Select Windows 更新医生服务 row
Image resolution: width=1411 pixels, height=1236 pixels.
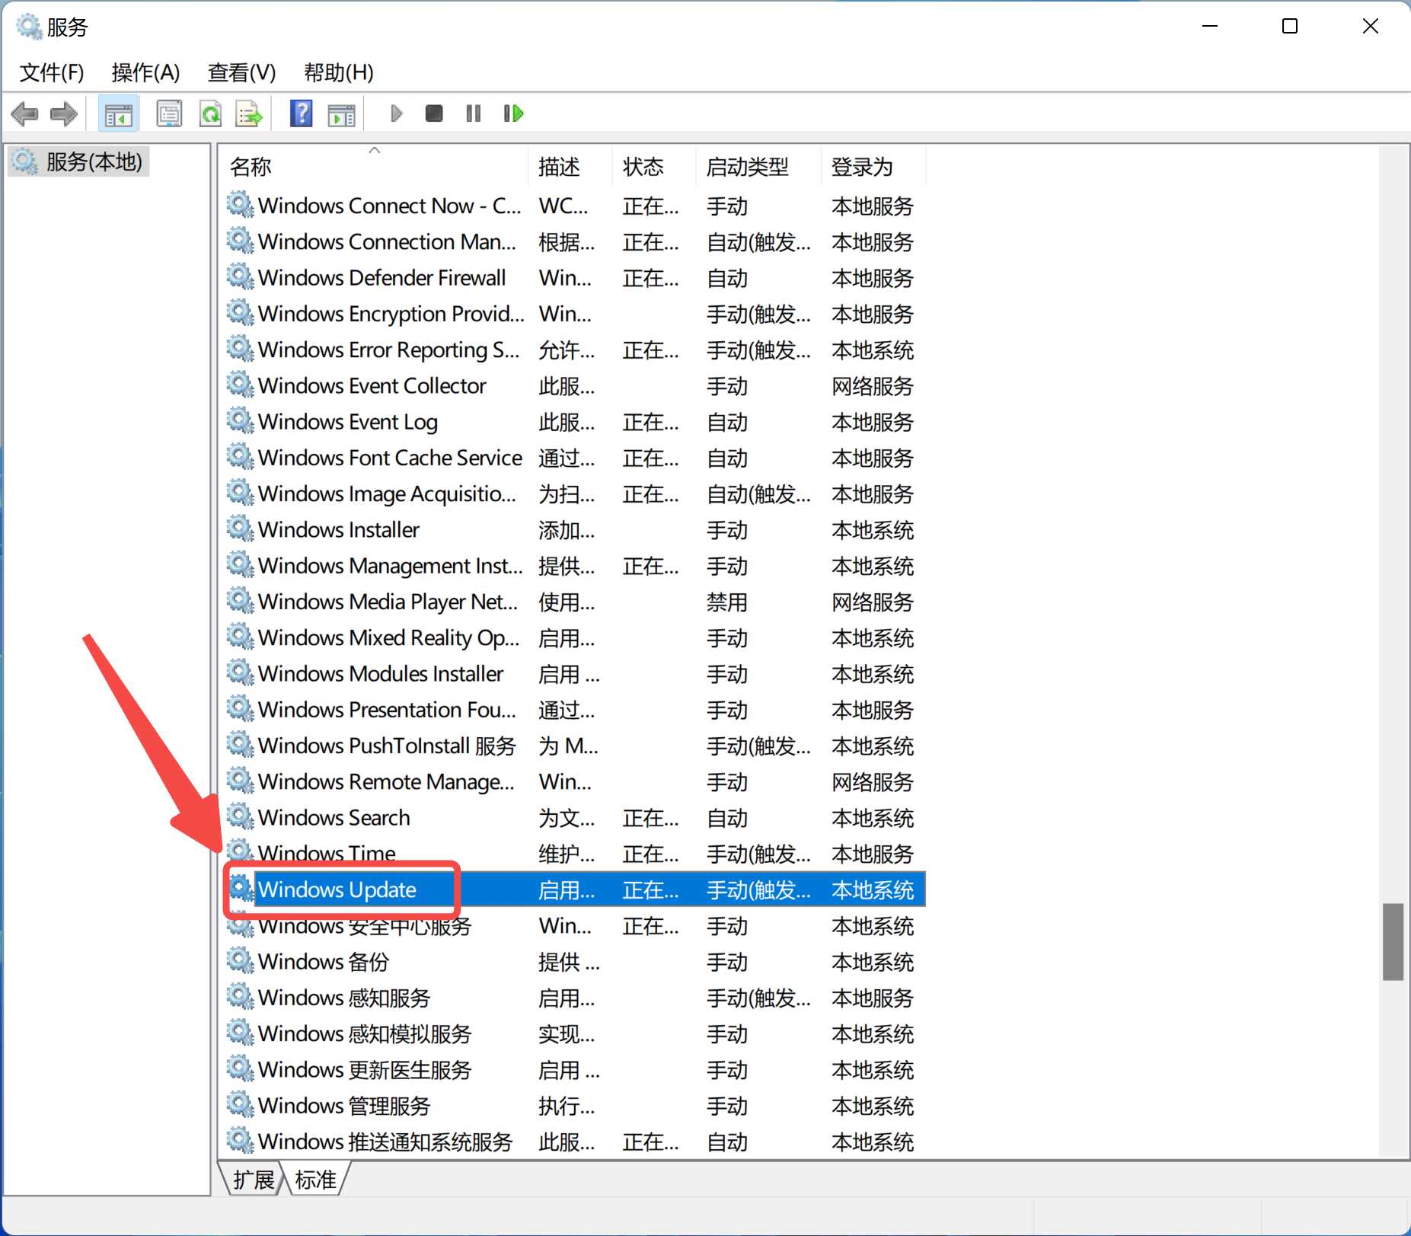tap(576, 1069)
